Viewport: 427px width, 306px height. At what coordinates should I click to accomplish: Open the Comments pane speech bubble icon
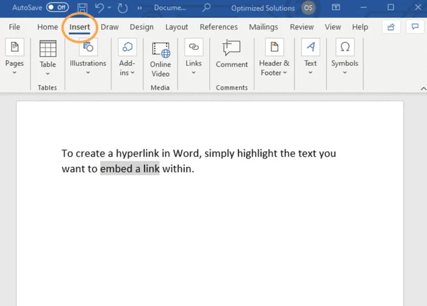tap(415, 27)
